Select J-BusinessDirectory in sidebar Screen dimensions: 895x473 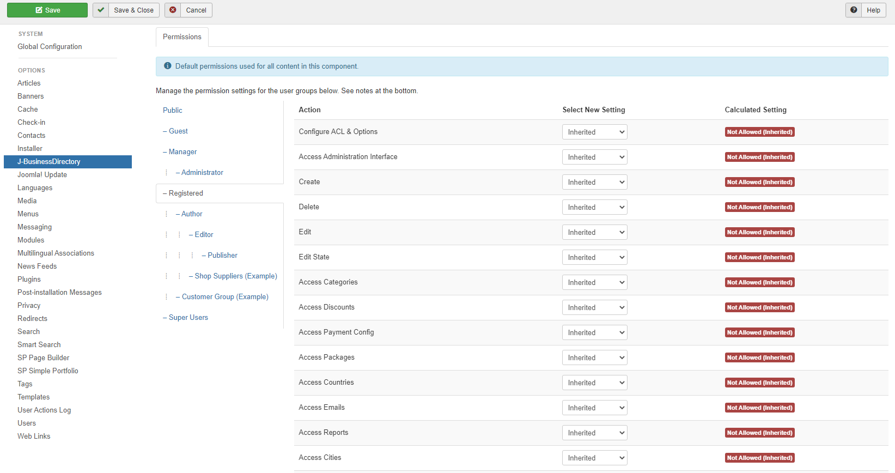(x=68, y=162)
